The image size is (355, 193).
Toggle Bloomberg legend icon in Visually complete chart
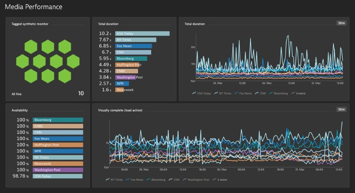(x=148, y=179)
